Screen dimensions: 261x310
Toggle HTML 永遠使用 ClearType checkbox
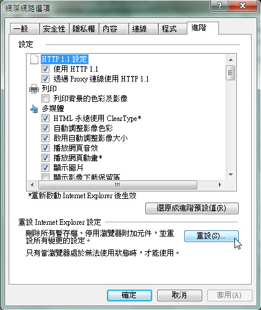click(45, 119)
